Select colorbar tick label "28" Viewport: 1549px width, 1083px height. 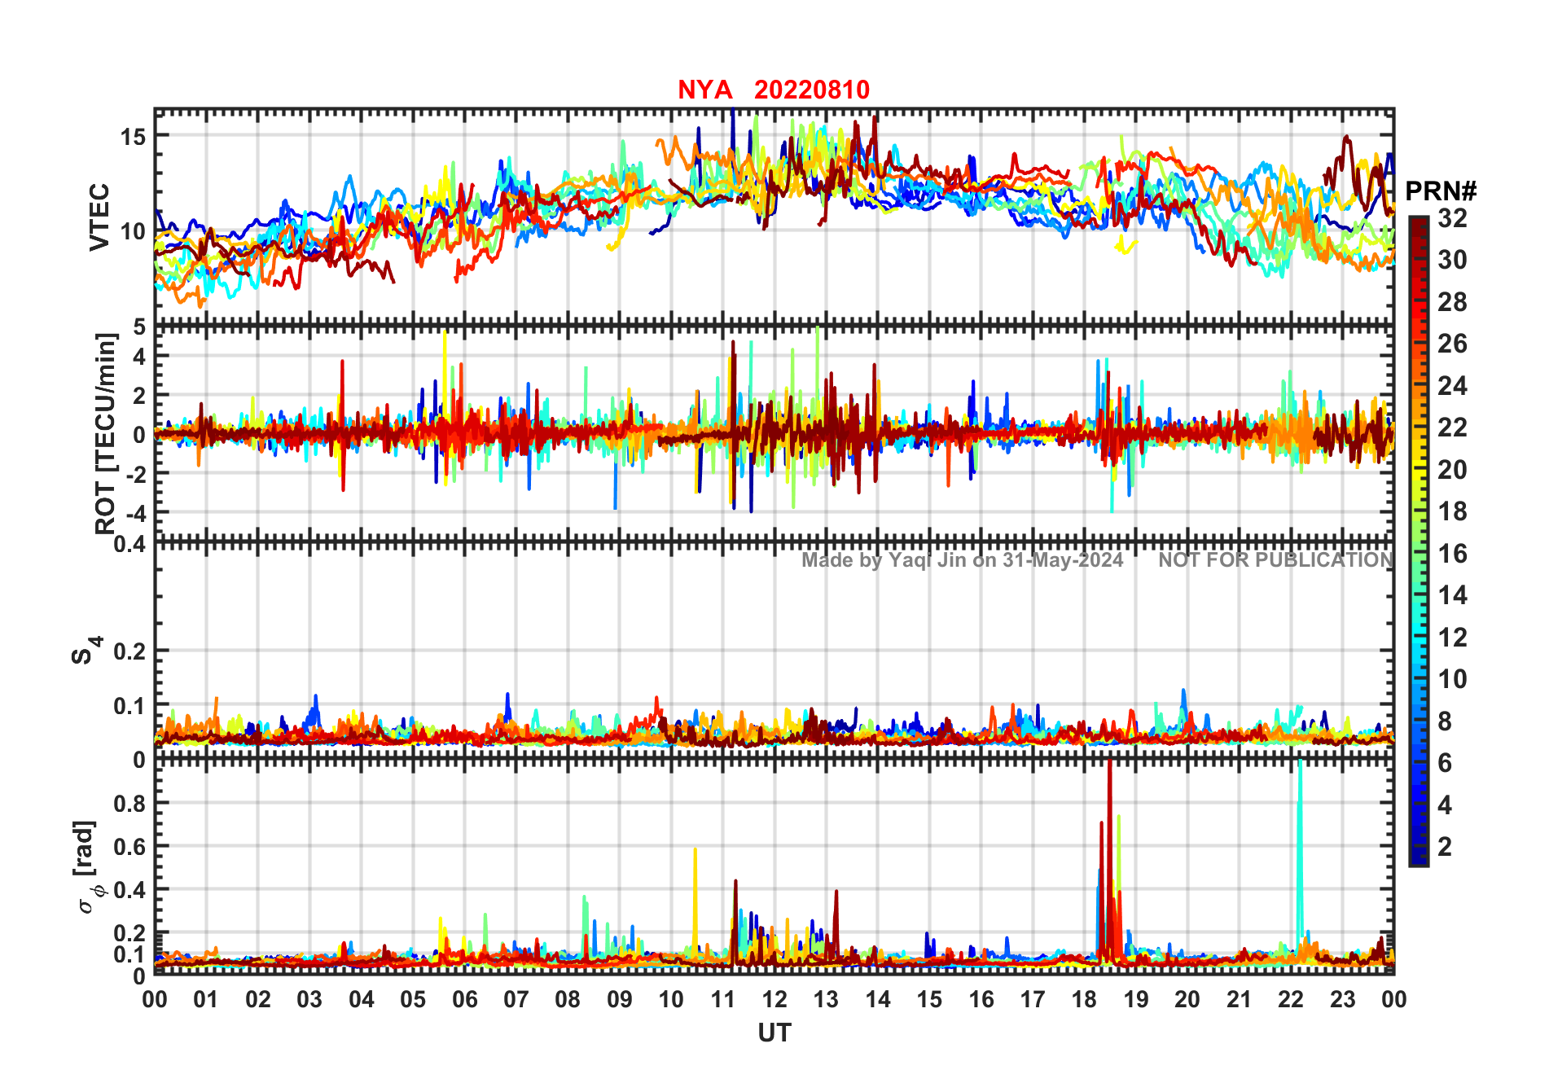[1452, 302]
